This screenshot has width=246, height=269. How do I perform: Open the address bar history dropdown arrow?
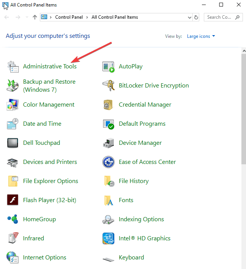(190, 17)
